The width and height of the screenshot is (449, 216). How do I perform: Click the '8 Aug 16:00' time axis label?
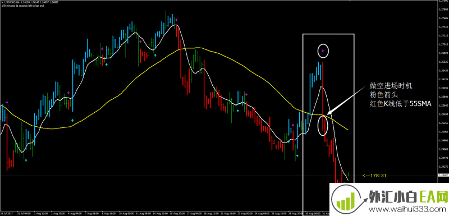pos(109,213)
